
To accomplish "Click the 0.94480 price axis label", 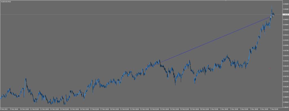I will (286, 9).
